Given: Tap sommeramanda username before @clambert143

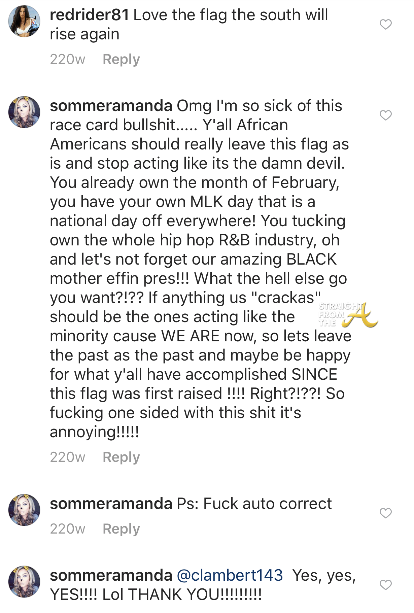Looking at the screenshot, I should (x=111, y=576).
